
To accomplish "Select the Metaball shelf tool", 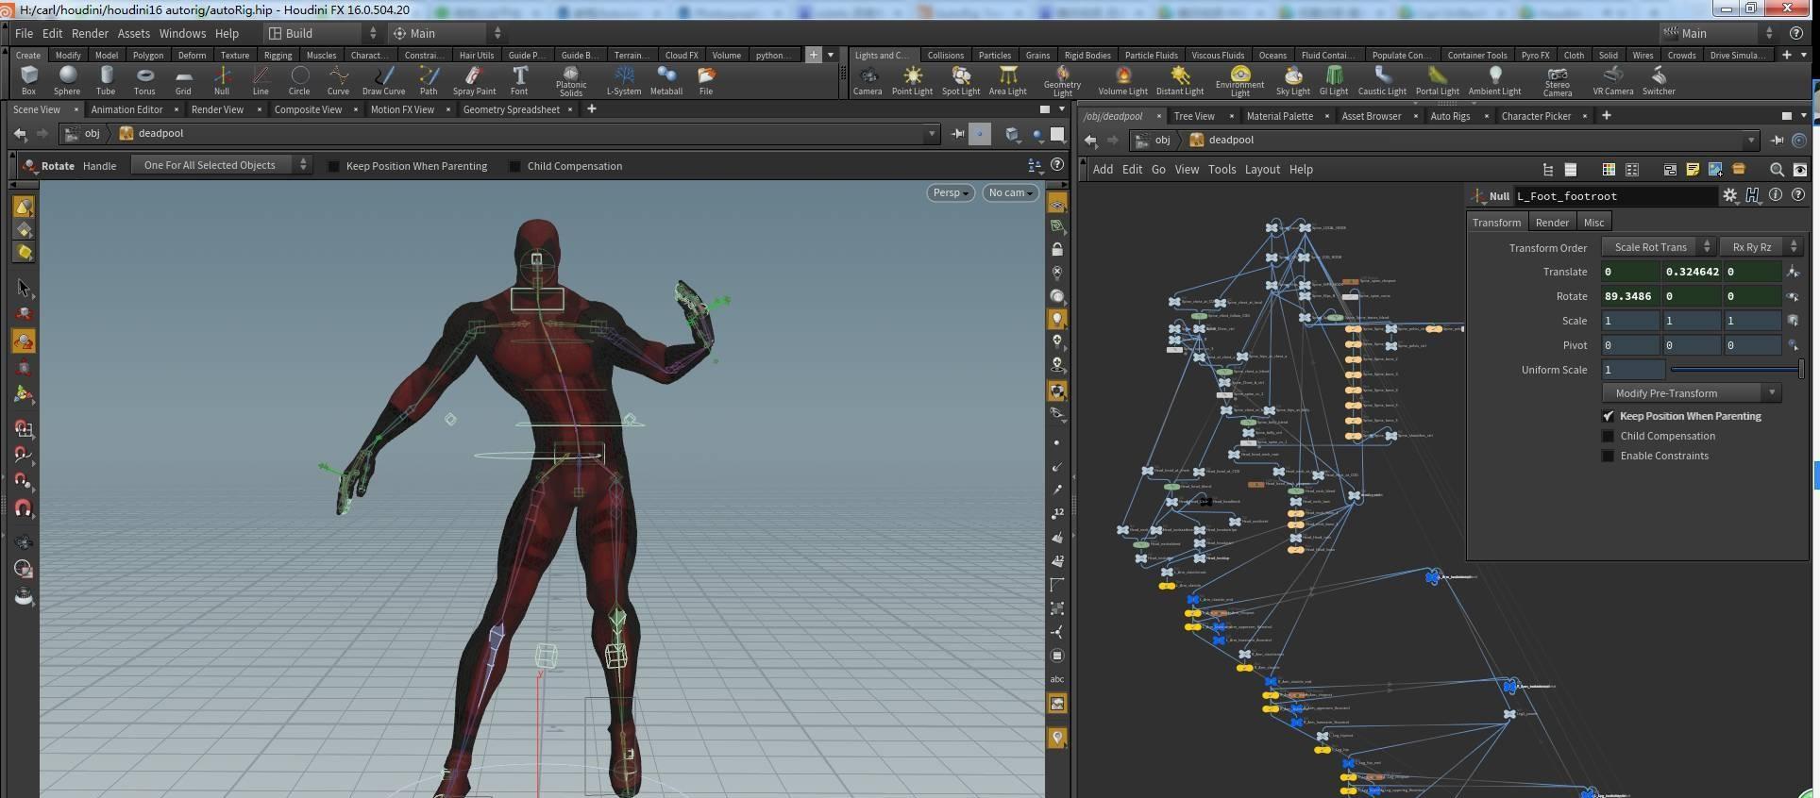I will (666, 80).
